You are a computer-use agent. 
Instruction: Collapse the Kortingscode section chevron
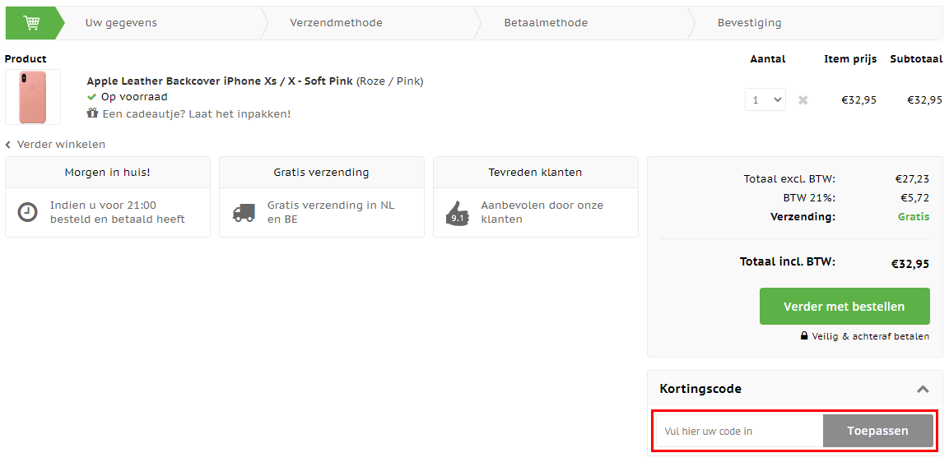(x=923, y=390)
